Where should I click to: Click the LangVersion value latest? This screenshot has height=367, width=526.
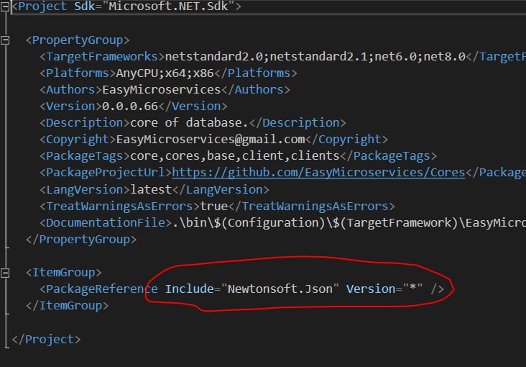(151, 189)
